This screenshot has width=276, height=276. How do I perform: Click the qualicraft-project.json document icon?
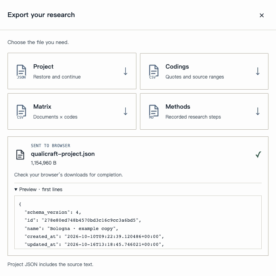(20, 155)
